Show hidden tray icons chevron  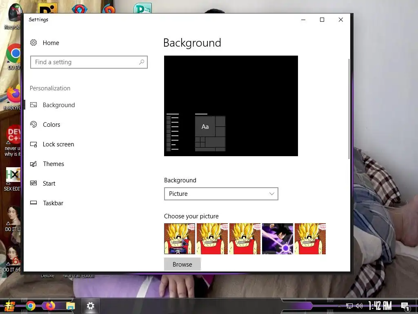[339, 306]
